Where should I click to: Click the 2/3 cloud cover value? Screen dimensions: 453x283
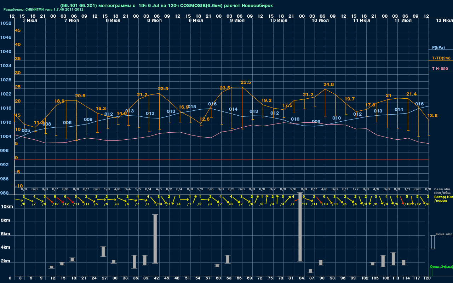(x=200, y=189)
